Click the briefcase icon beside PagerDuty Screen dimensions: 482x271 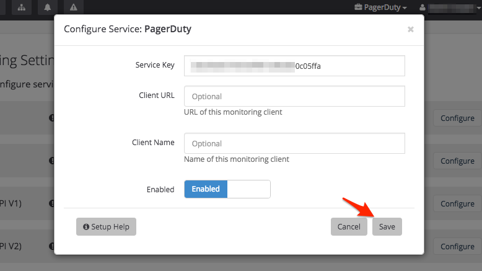[x=358, y=7]
